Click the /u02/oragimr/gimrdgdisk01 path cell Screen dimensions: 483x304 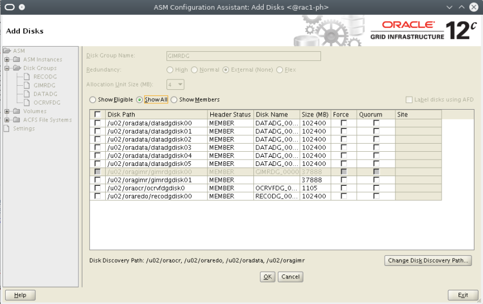click(x=156, y=180)
